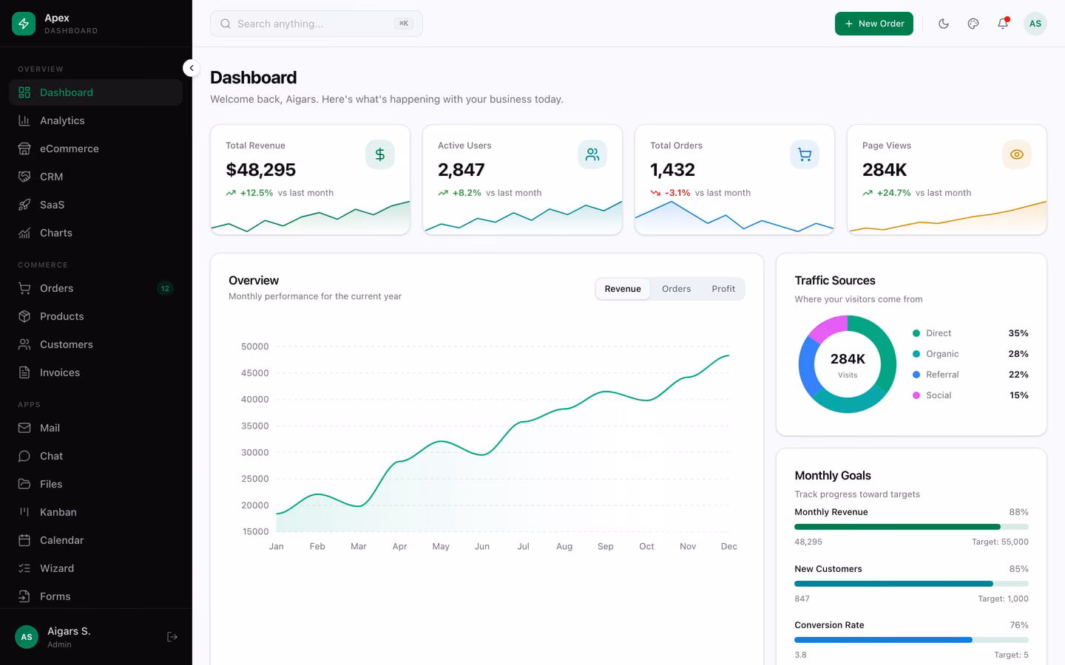Click the Invoices document icon

(24, 372)
